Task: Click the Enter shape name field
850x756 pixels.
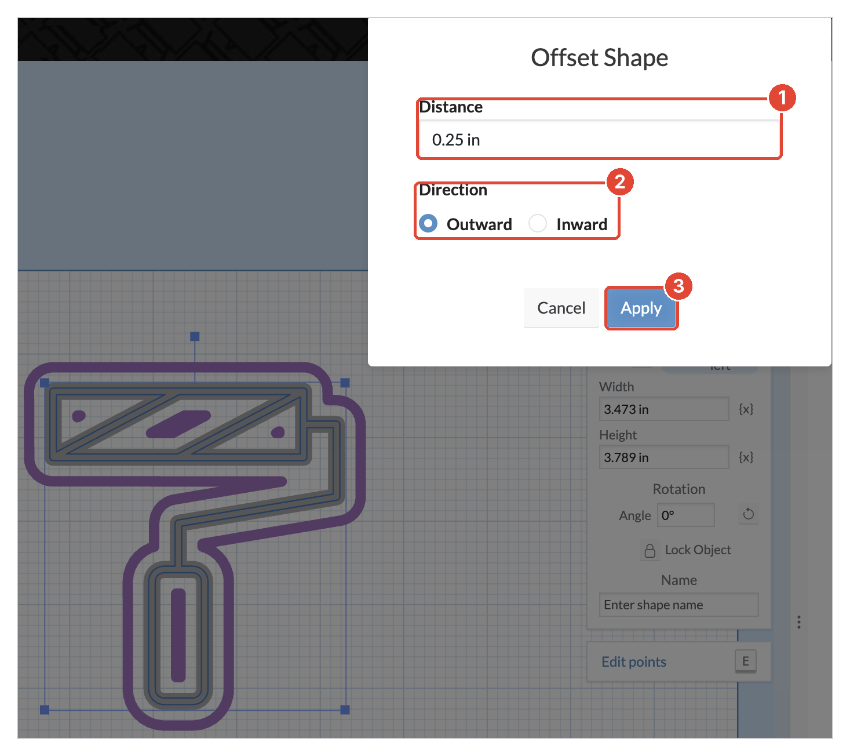Action: (x=678, y=605)
